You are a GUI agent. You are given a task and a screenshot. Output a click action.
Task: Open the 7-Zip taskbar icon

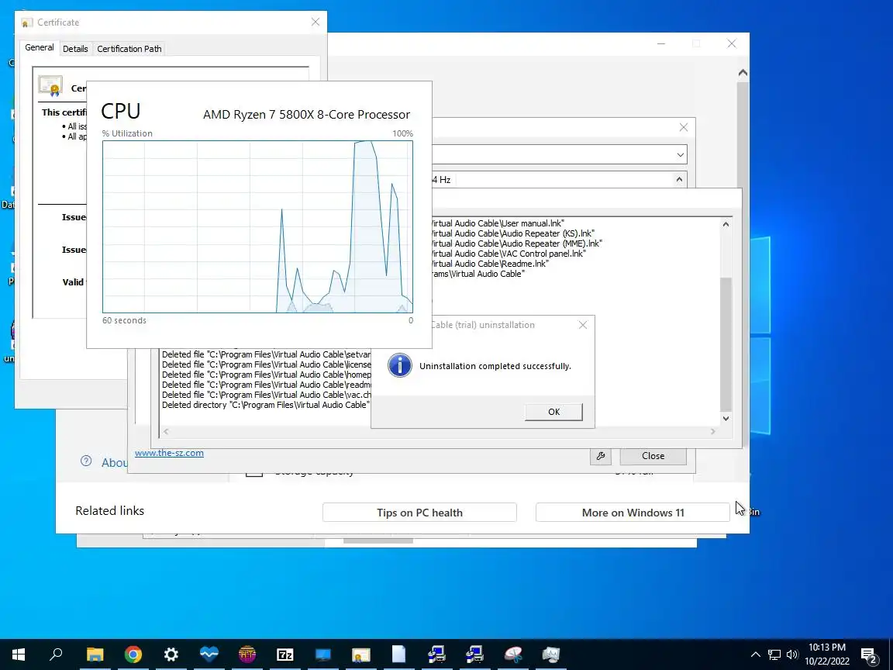coord(284,654)
